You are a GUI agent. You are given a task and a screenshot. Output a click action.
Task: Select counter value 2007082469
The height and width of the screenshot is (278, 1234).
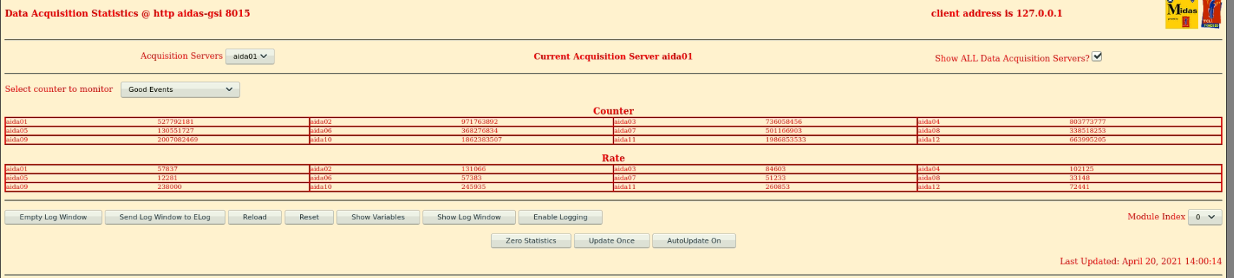pos(178,140)
